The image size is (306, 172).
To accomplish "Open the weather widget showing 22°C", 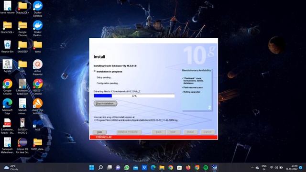I will tap(11, 168).
